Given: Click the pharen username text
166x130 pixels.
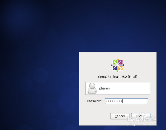Looking at the screenshot, I should coord(104,88).
